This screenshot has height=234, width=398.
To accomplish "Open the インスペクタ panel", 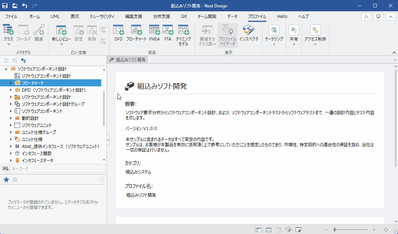I will pyautogui.click(x=248, y=33).
